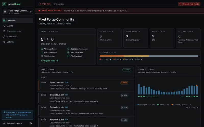This screenshot has width=204, height=127.
Task: Click the Settings toggles icon
Action: point(4,42)
